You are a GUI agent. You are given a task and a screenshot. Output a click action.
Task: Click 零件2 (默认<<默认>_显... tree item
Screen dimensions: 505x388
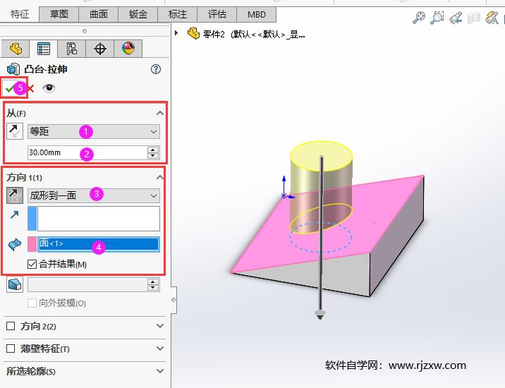click(254, 34)
